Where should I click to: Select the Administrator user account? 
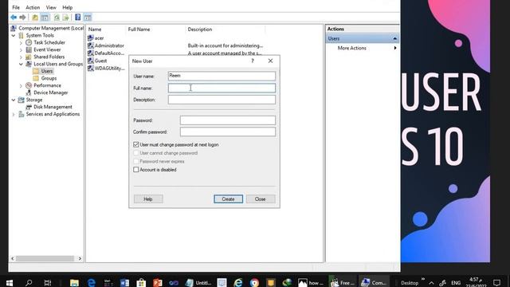[x=106, y=45]
